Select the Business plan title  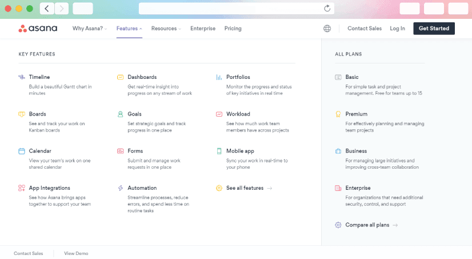[356, 151]
